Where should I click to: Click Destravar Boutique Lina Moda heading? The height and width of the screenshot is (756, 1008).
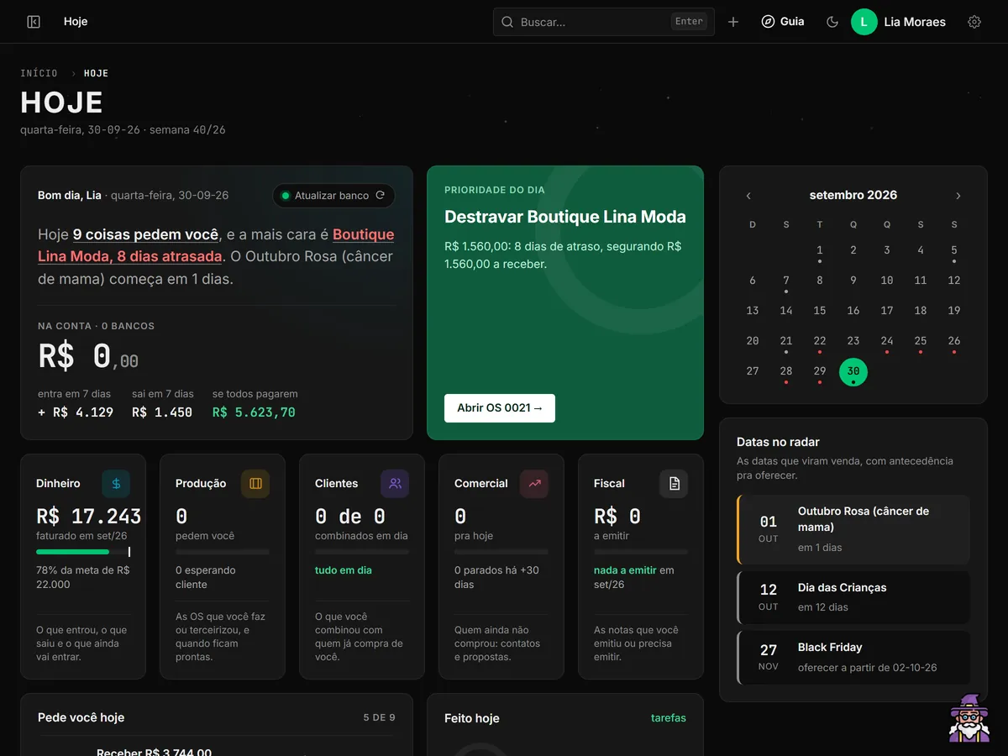point(565,217)
